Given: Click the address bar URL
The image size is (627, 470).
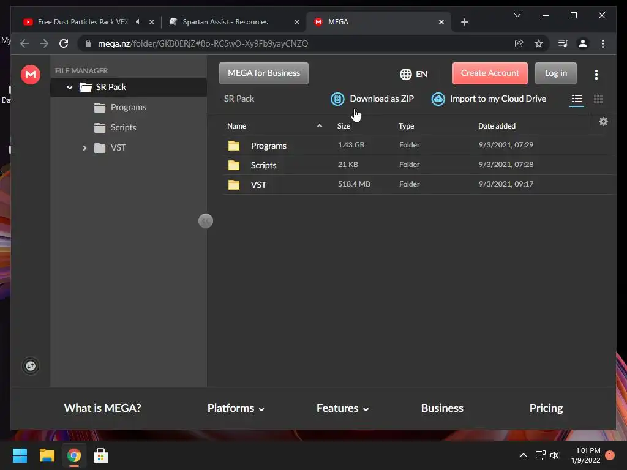Looking at the screenshot, I should (x=203, y=43).
